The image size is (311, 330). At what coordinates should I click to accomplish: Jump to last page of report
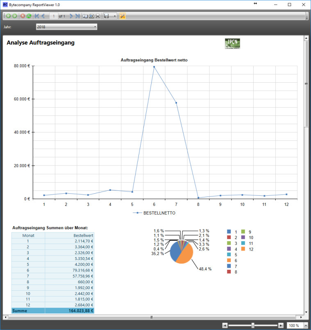coord(77,16)
